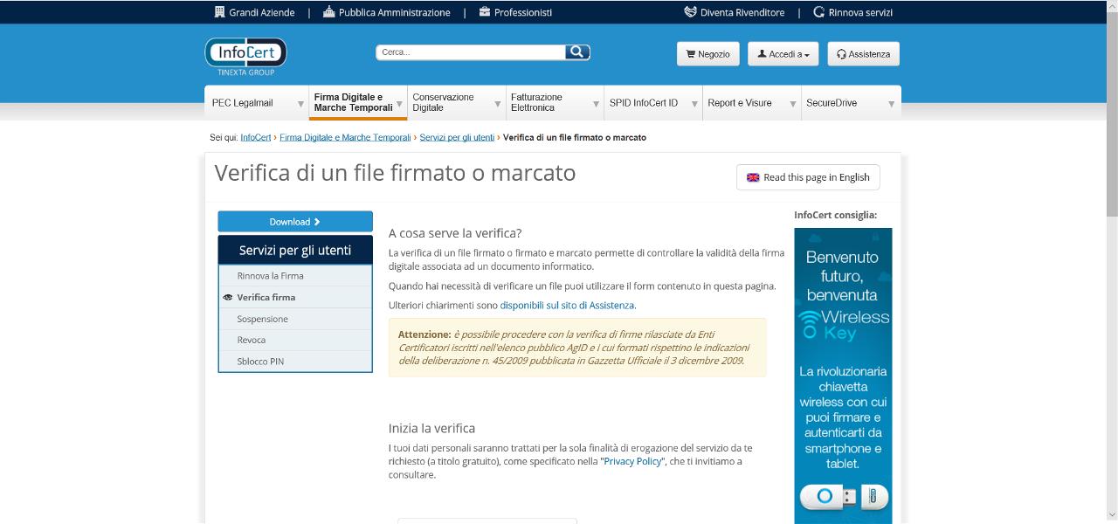Open Diventa Rivenditore link
Image resolution: width=1118 pixels, height=524 pixels.
point(735,12)
